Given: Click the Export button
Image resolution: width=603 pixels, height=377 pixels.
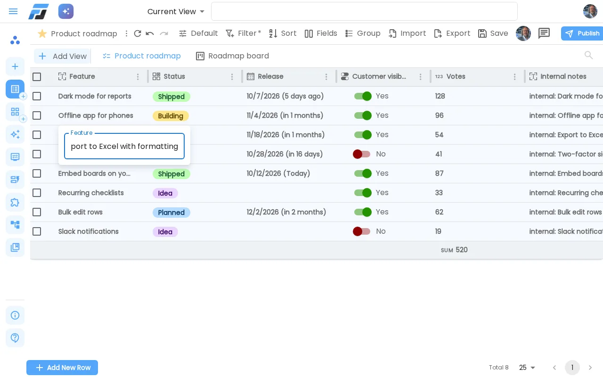Looking at the screenshot, I should tap(452, 33).
